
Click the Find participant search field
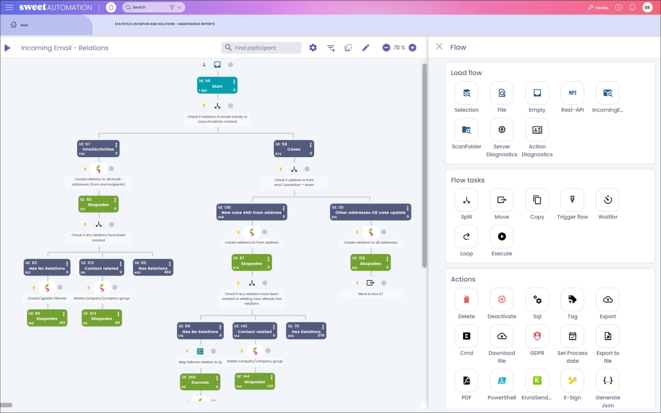coord(262,48)
